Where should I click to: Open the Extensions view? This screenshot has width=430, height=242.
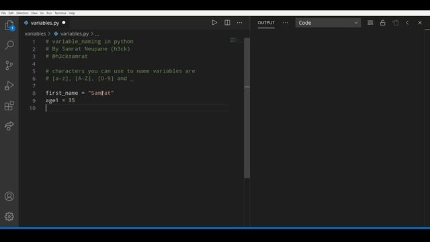(x=9, y=106)
